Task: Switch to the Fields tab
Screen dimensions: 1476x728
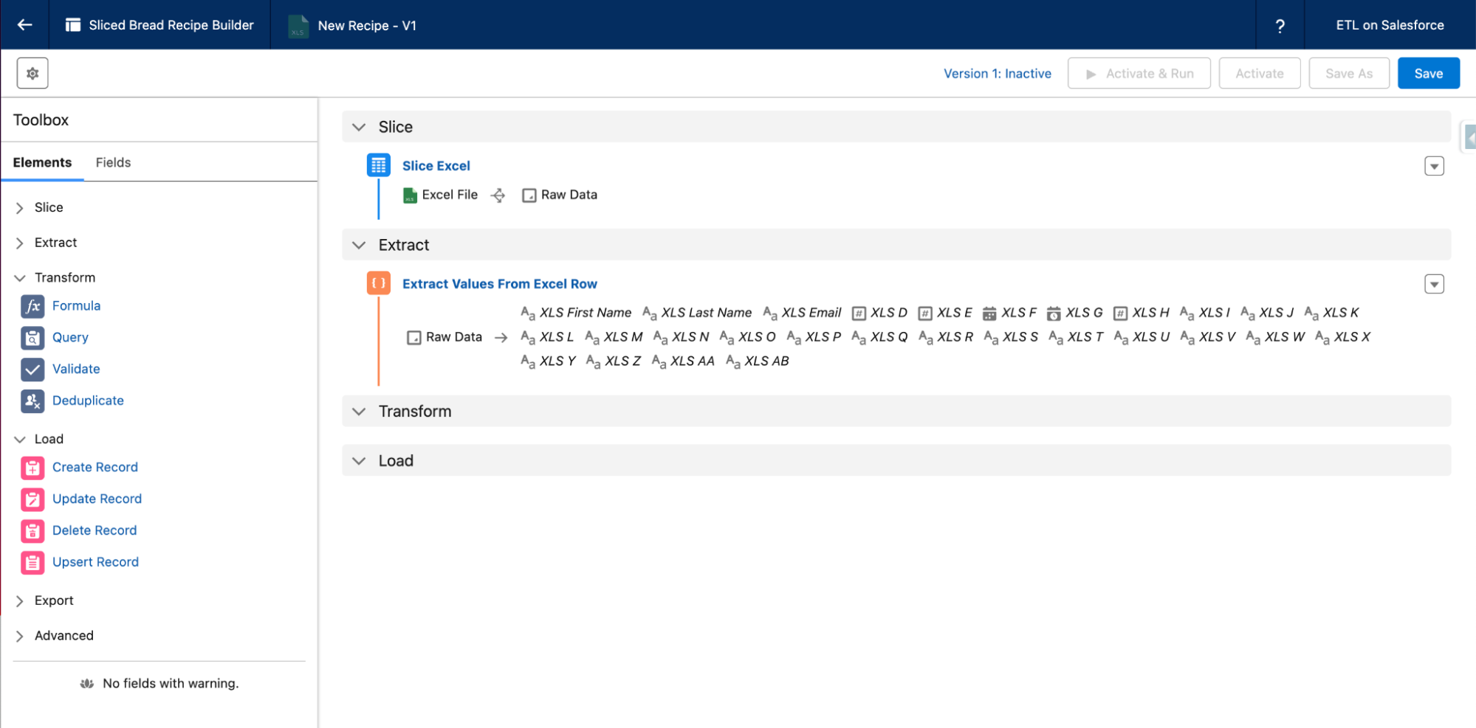Action: tap(113, 163)
